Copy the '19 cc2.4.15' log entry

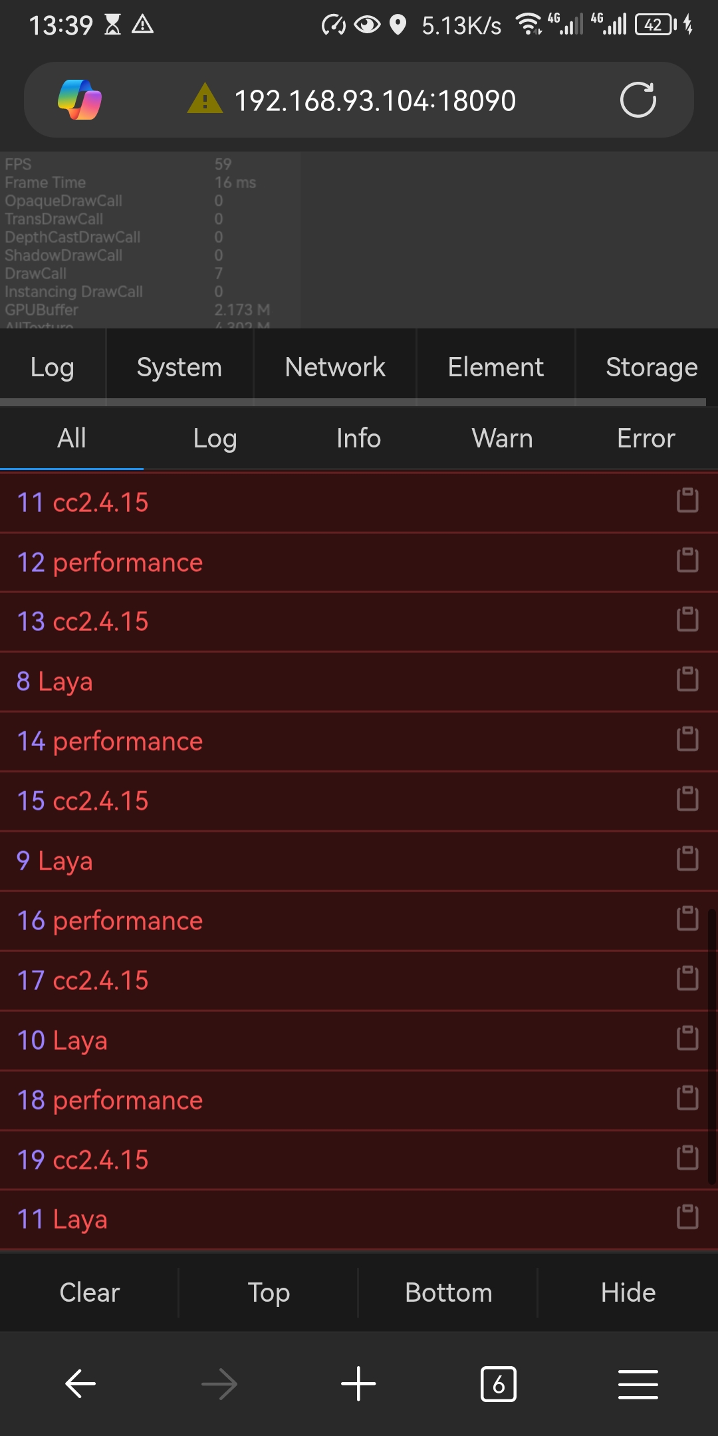tap(687, 1158)
